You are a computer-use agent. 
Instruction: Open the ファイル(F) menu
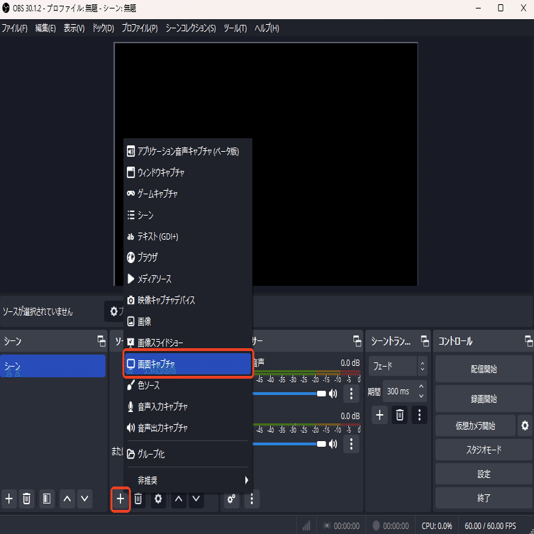15,28
